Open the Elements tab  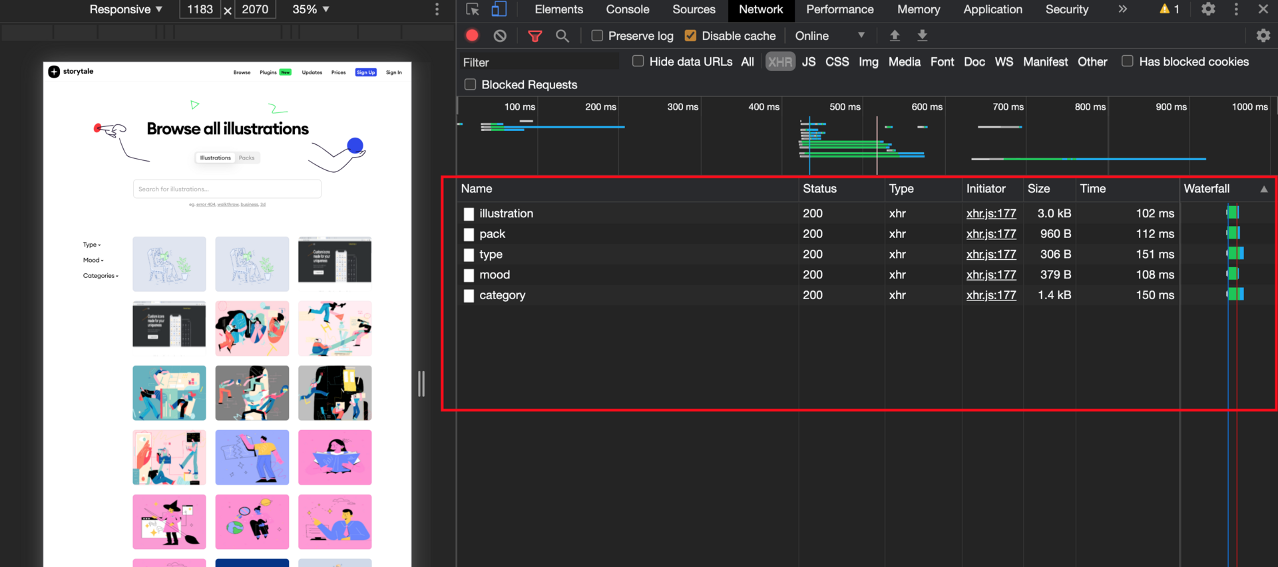558,9
